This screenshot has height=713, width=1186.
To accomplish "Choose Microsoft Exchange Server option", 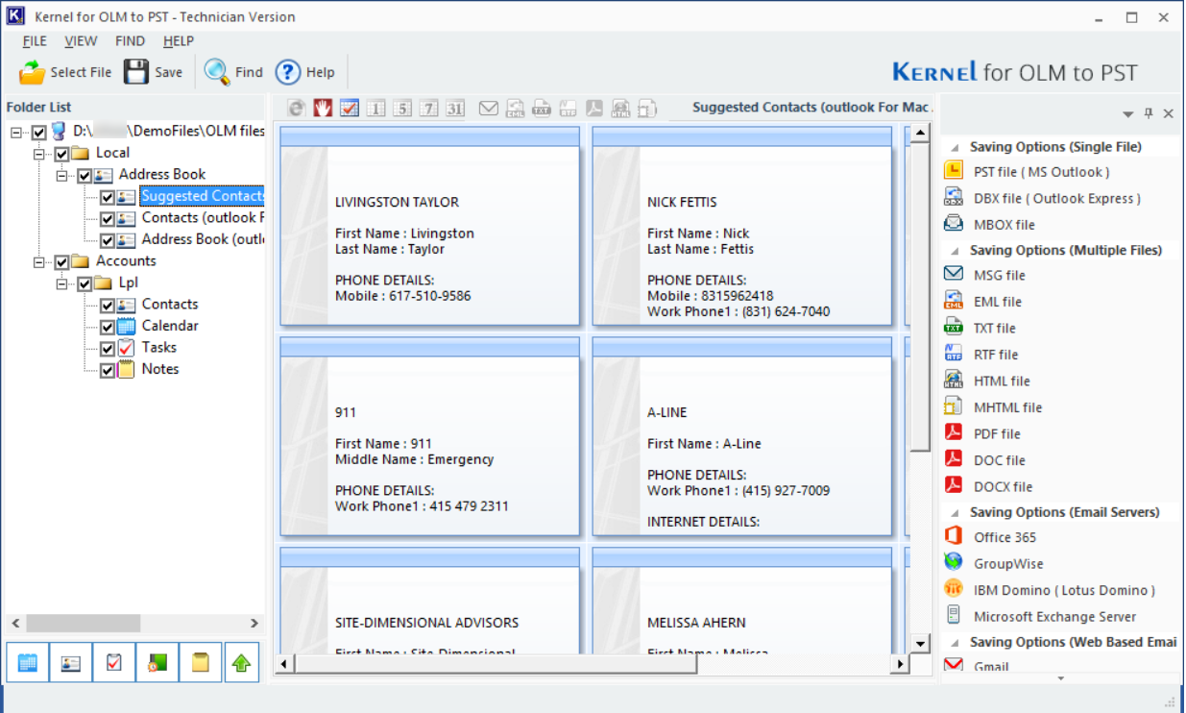I will (x=1054, y=617).
